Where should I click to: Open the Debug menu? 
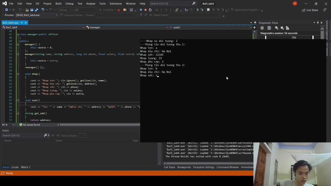(x=69, y=4)
